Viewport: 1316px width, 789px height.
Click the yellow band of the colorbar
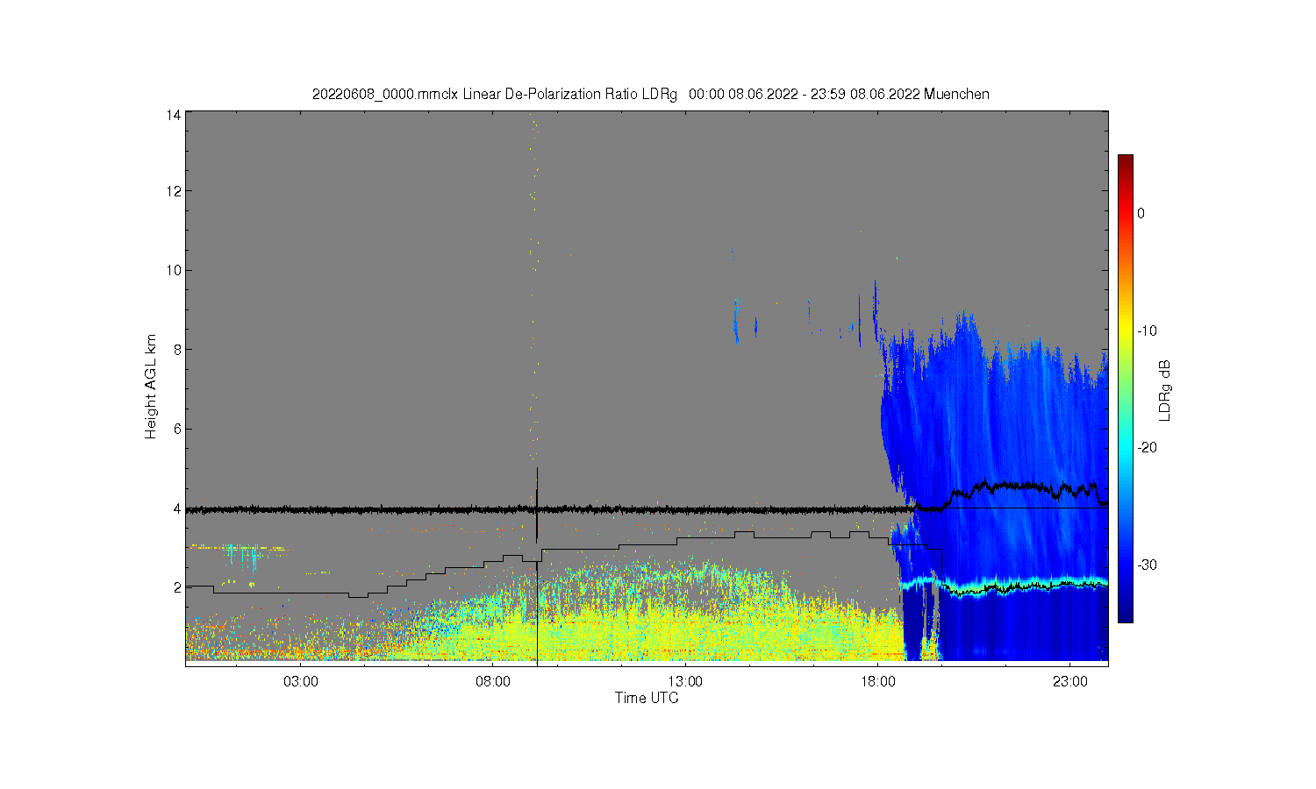(1126, 331)
